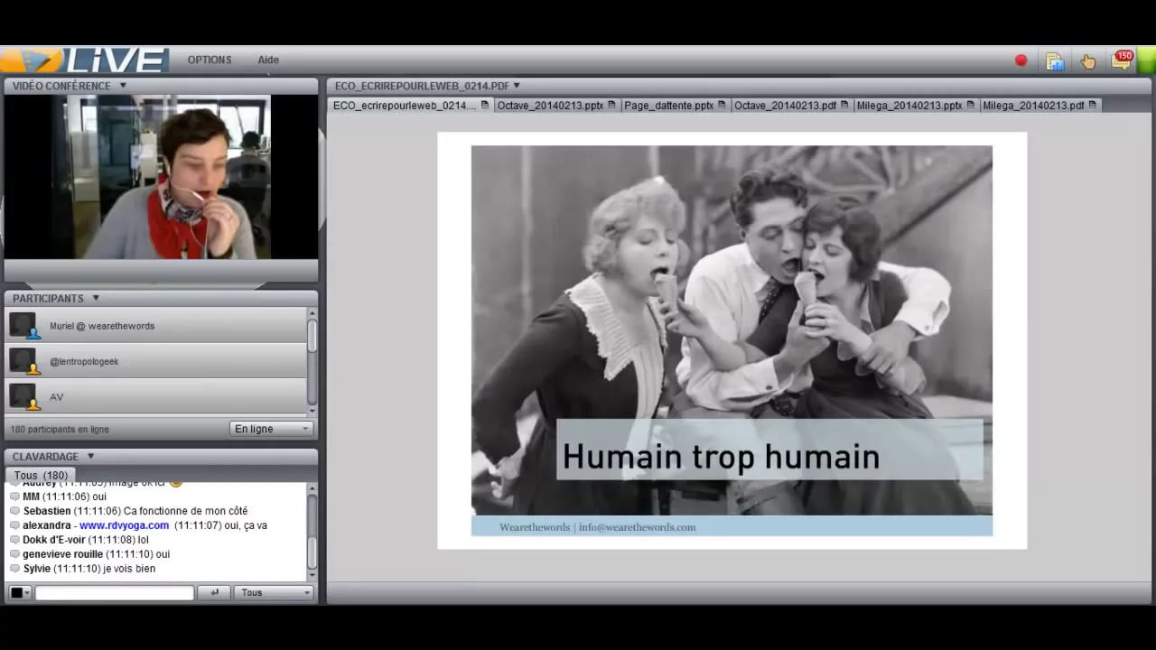Collapse the CLAVARDAGE panel arrow
Image resolution: width=1156 pixels, height=650 pixels.
(x=90, y=457)
